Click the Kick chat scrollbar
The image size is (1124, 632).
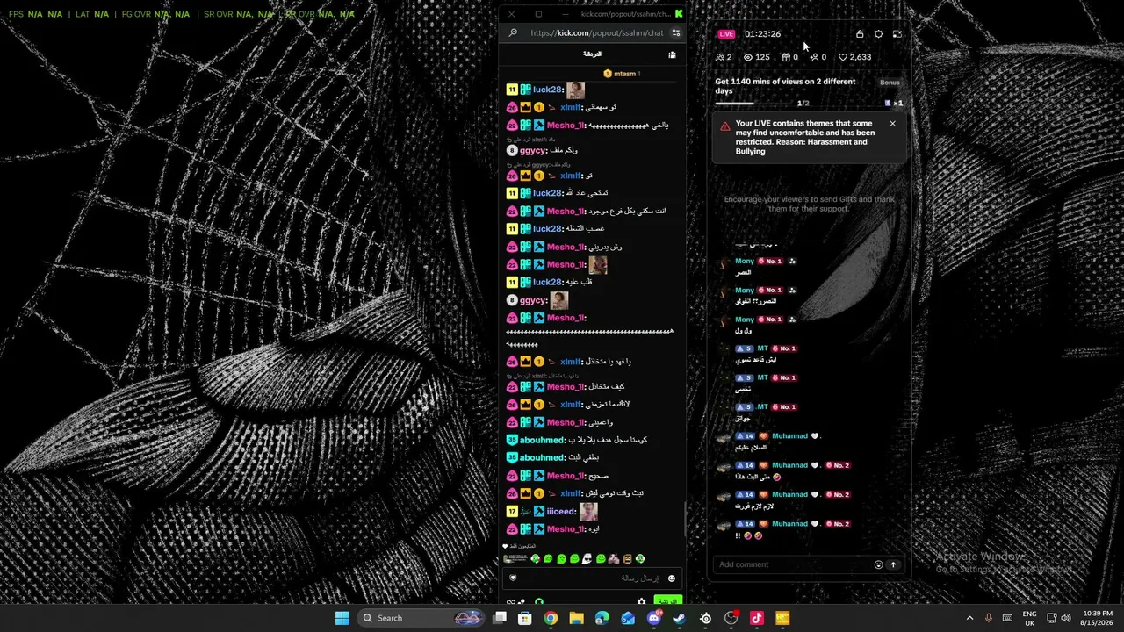coord(686,519)
